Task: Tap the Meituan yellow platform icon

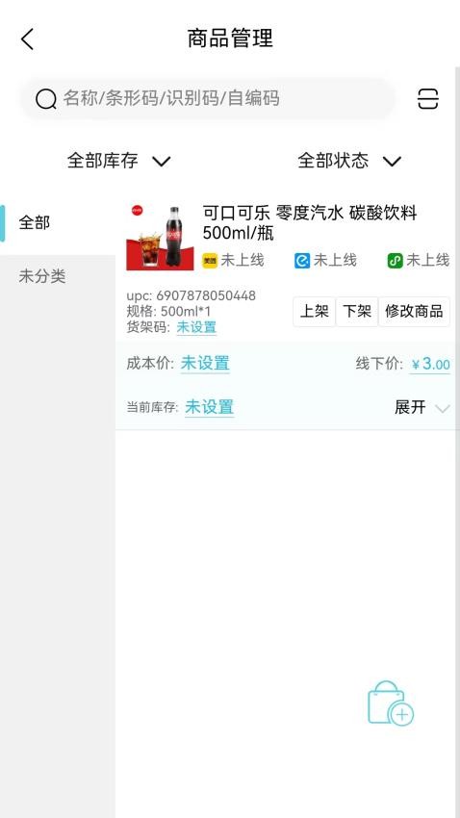Action: [x=210, y=261]
